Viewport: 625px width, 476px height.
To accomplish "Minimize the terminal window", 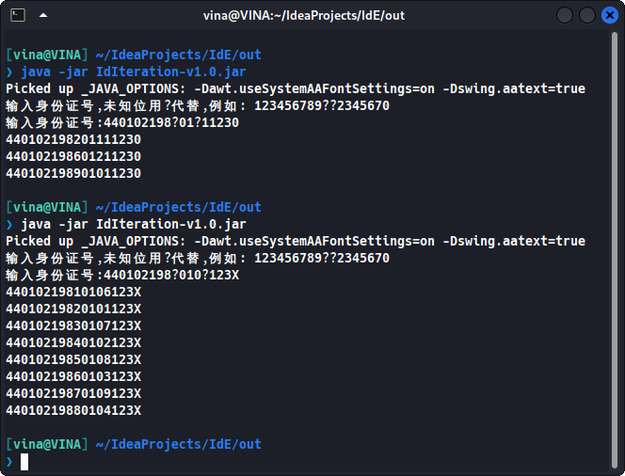I will point(565,16).
